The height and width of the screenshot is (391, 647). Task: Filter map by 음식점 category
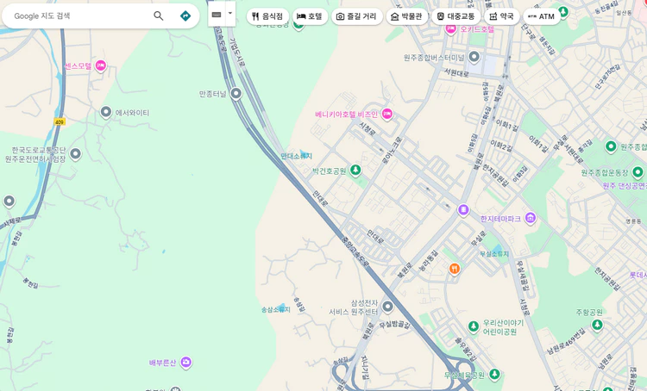tap(267, 16)
